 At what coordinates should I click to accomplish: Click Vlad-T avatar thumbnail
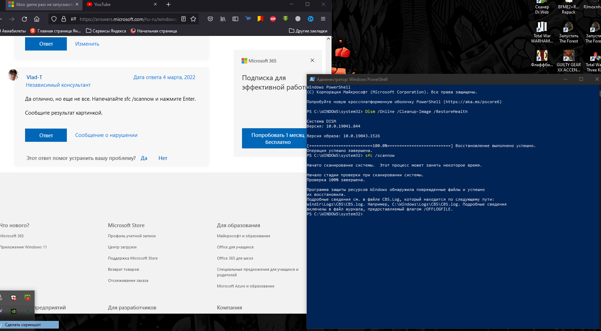[x=13, y=75]
